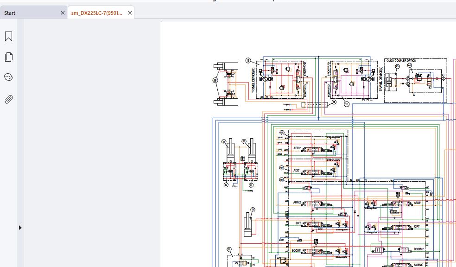Click the OPT valve label in schematic
456x267 pixels.
pyautogui.click(x=417, y=226)
